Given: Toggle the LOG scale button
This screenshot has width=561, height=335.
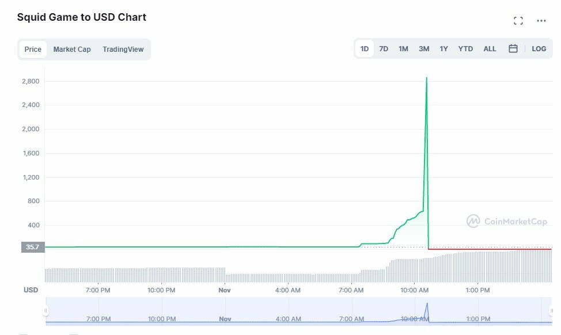Looking at the screenshot, I should point(539,49).
